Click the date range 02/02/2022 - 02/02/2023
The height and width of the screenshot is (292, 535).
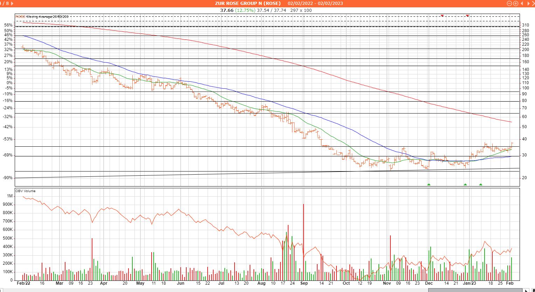click(315, 3)
